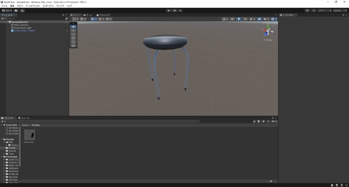
Task: Collapse the Packages tree
Action: (2, 157)
